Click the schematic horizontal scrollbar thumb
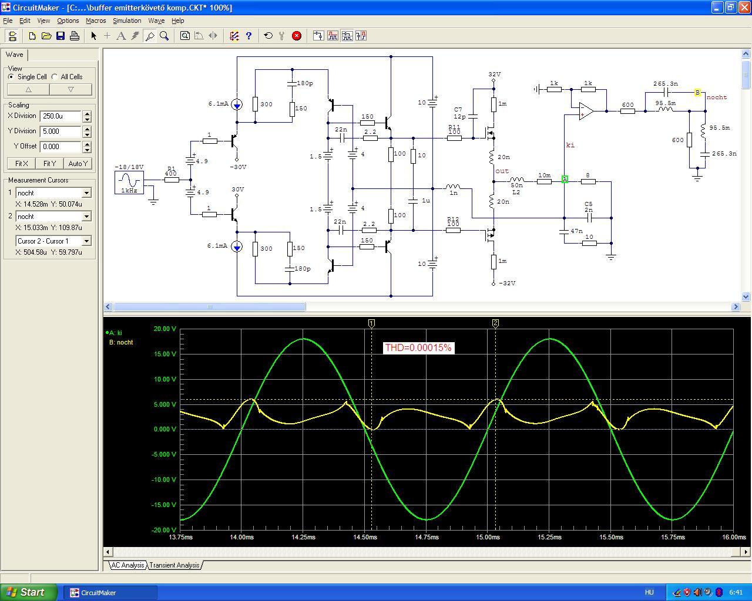 point(209,307)
